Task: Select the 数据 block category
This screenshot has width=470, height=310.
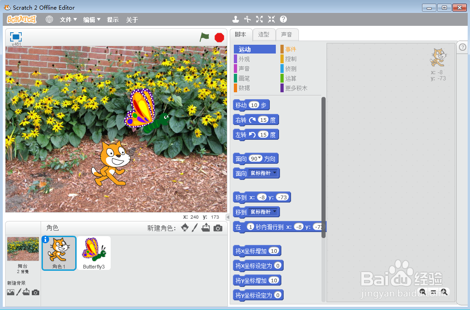Action: tap(255, 88)
